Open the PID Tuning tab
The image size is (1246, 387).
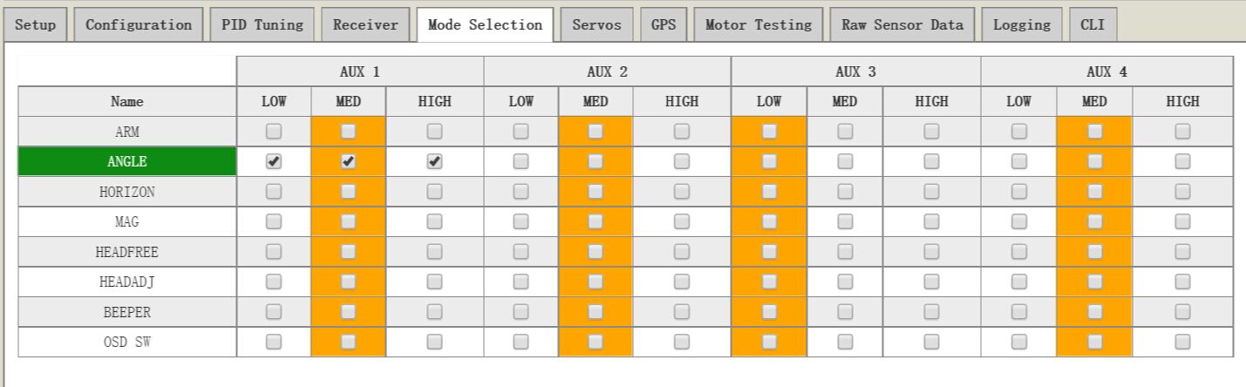coord(262,25)
